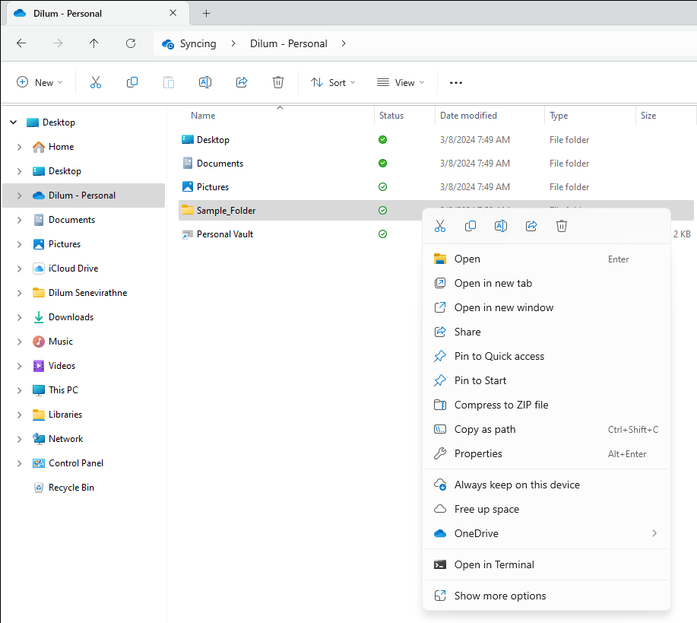
Task: Click the Cut scissors icon in the command bar
Action: [x=95, y=81]
